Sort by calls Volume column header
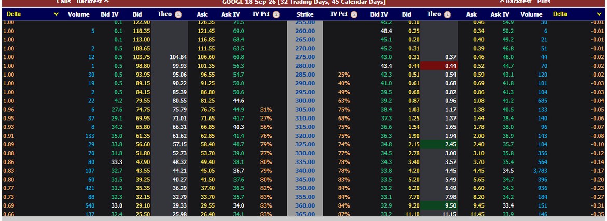The height and width of the screenshot is (221, 607). click(x=78, y=14)
